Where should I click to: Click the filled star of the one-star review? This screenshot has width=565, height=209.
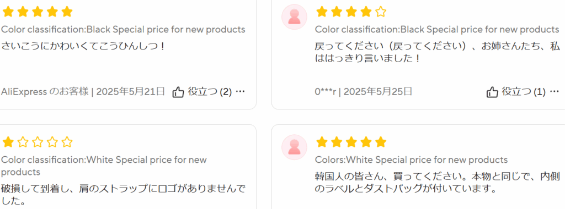8,142
